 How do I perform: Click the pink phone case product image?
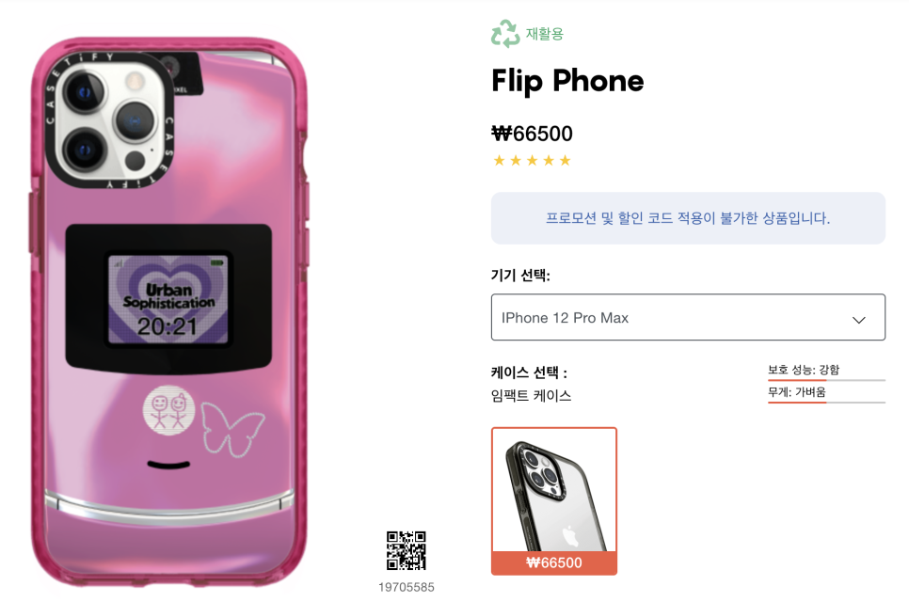coord(168,311)
